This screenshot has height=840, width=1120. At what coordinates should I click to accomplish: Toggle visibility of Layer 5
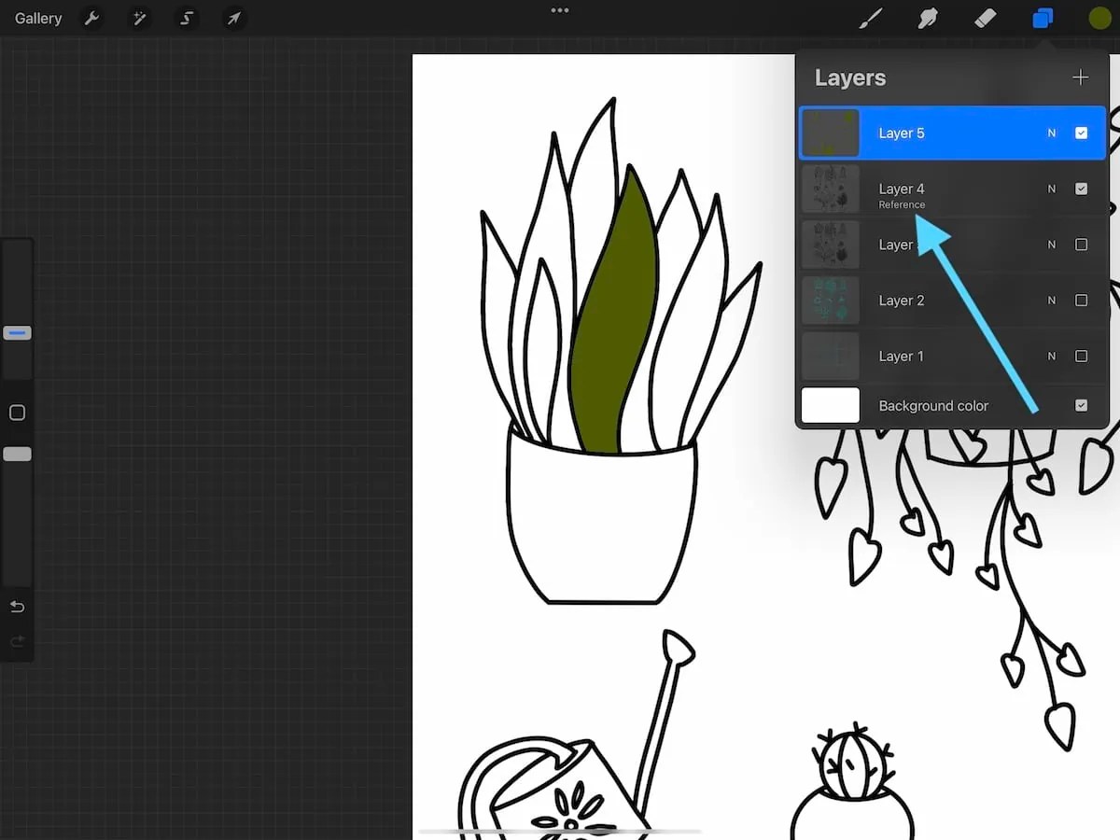click(1081, 133)
